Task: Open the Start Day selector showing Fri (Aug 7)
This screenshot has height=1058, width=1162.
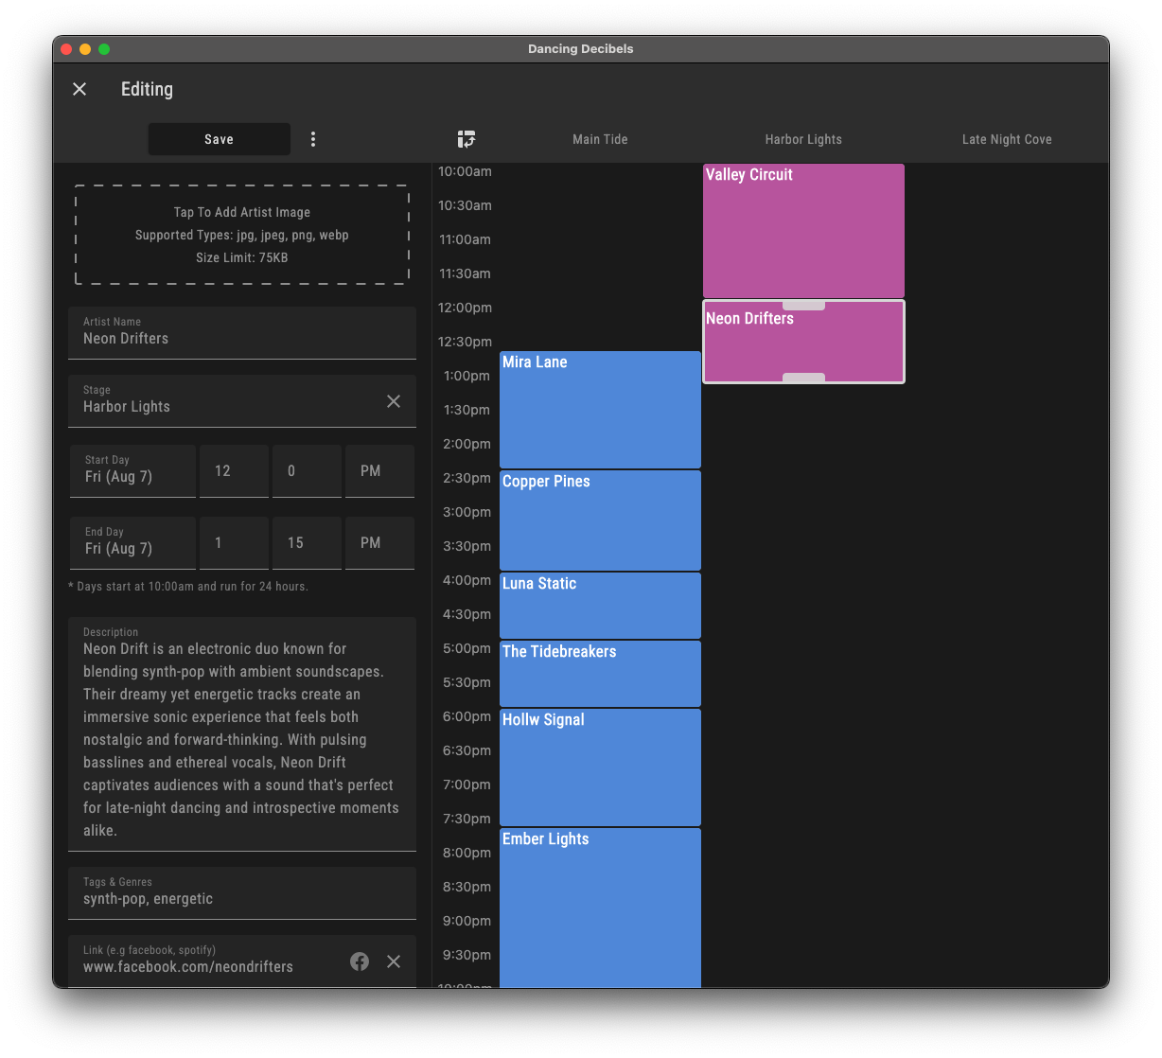Action: click(x=132, y=470)
